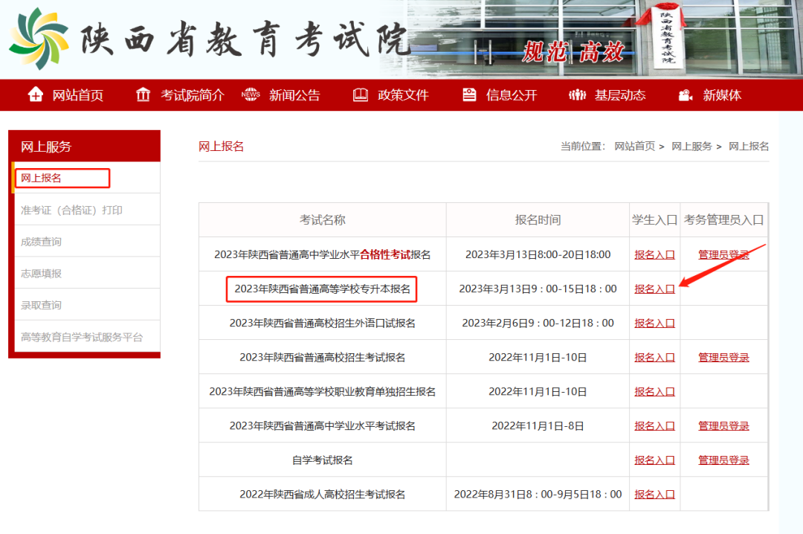The width and height of the screenshot is (803, 534).
Task: Open the 网站首页 navigation item
Action: (78, 94)
